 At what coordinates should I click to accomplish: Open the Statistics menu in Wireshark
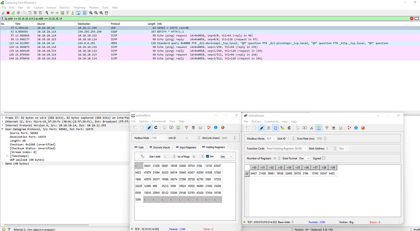(x=65, y=8)
